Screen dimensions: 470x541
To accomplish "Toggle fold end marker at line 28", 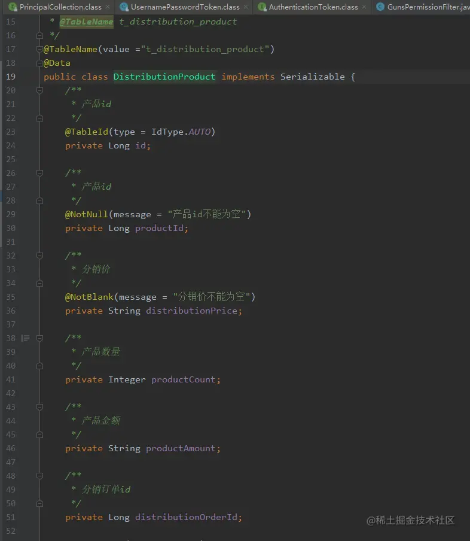I will coord(39,200).
